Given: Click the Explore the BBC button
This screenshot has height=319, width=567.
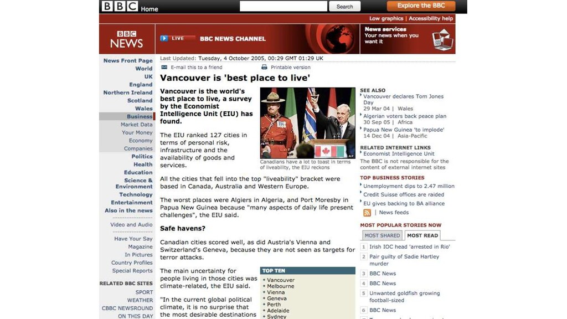Looking at the screenshot, I should tap(421, 6).
